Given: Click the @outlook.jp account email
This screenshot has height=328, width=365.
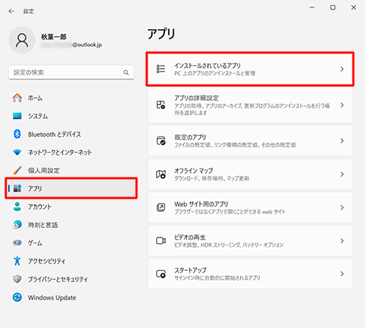Looking at the screenshot, I should click(x=87, y=45).
